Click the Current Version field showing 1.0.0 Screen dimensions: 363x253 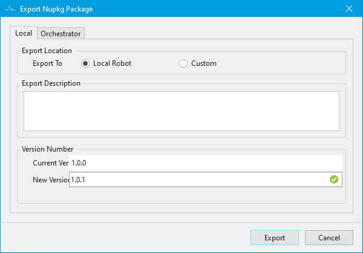click(x=206, y=163)
